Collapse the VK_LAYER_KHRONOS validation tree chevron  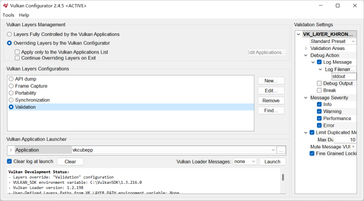(x=299, y=34)
